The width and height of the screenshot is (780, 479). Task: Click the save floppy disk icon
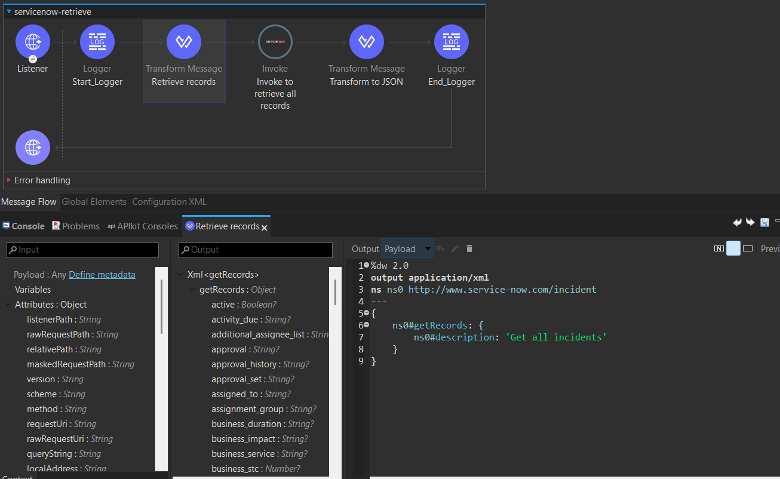tap(764, 222)
